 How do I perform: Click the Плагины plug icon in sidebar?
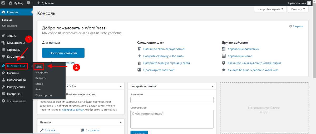pos(3,73)
